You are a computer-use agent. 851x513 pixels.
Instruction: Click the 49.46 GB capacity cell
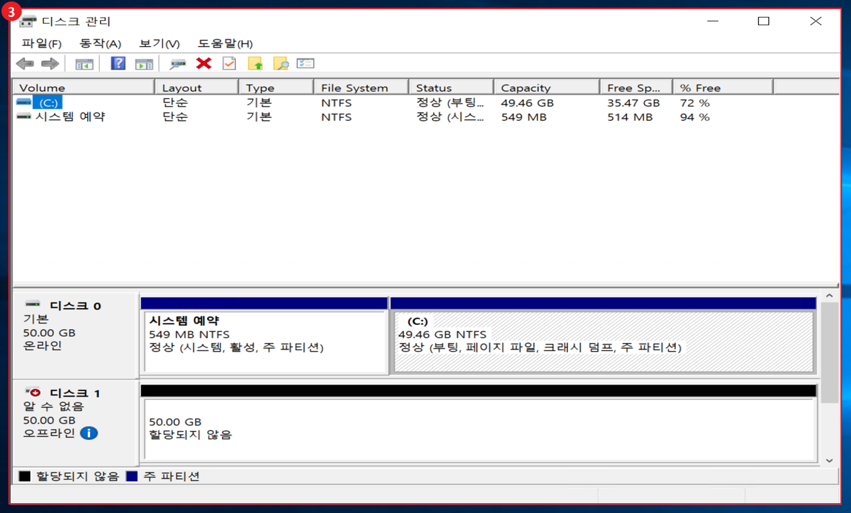pos(527,102)
